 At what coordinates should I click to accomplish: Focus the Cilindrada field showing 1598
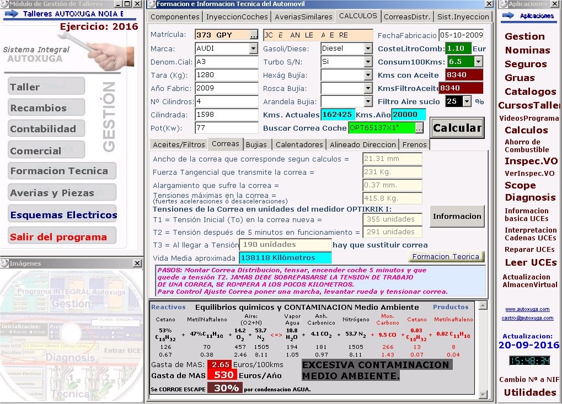(x=227, y=115)
